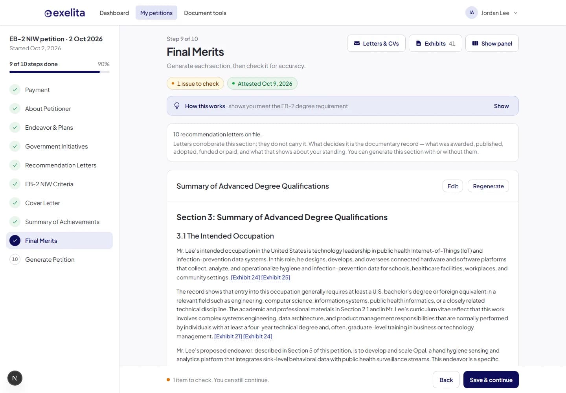This screenshot has height=393, width=566.
Task: Click the lightbulb icon beside How this works
Action: [177, 106]
